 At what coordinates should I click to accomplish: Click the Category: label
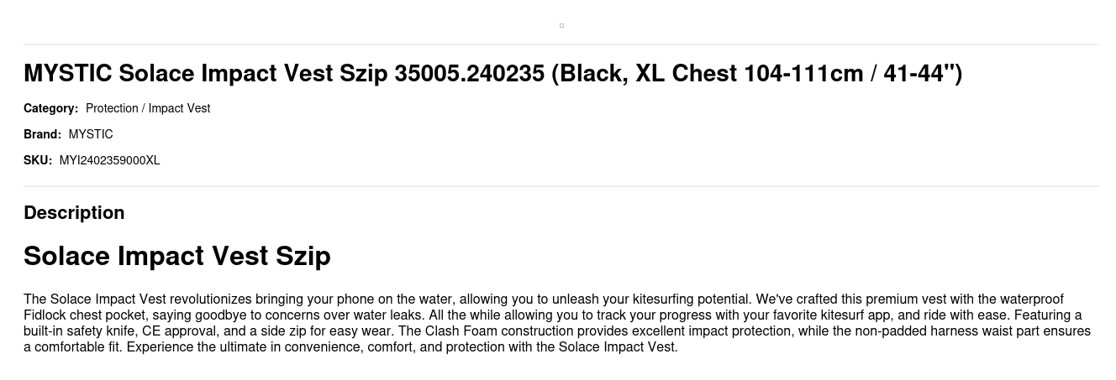pyautogui.click(x=50, y=108)
